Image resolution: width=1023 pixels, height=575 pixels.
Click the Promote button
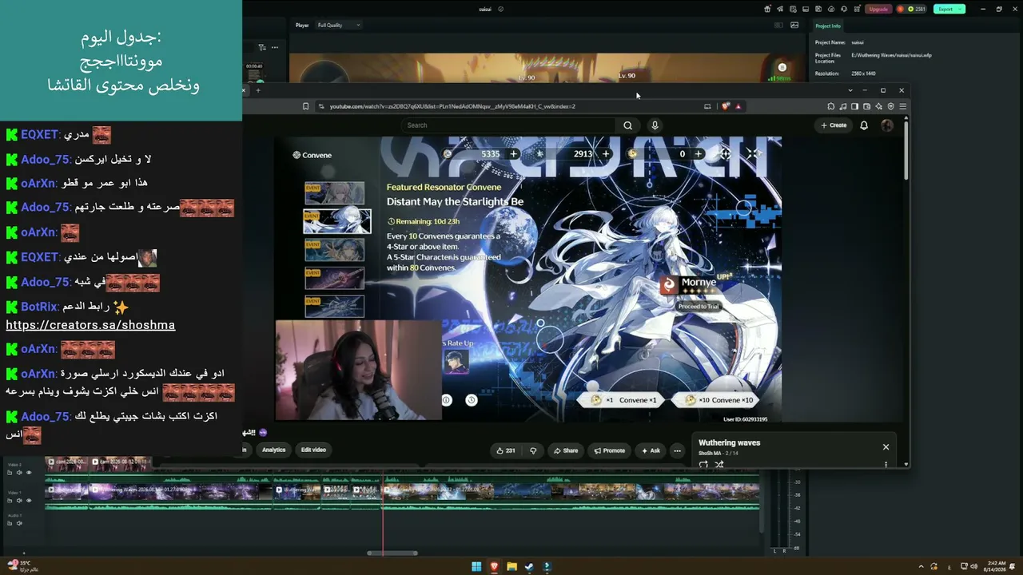[609, 450]
